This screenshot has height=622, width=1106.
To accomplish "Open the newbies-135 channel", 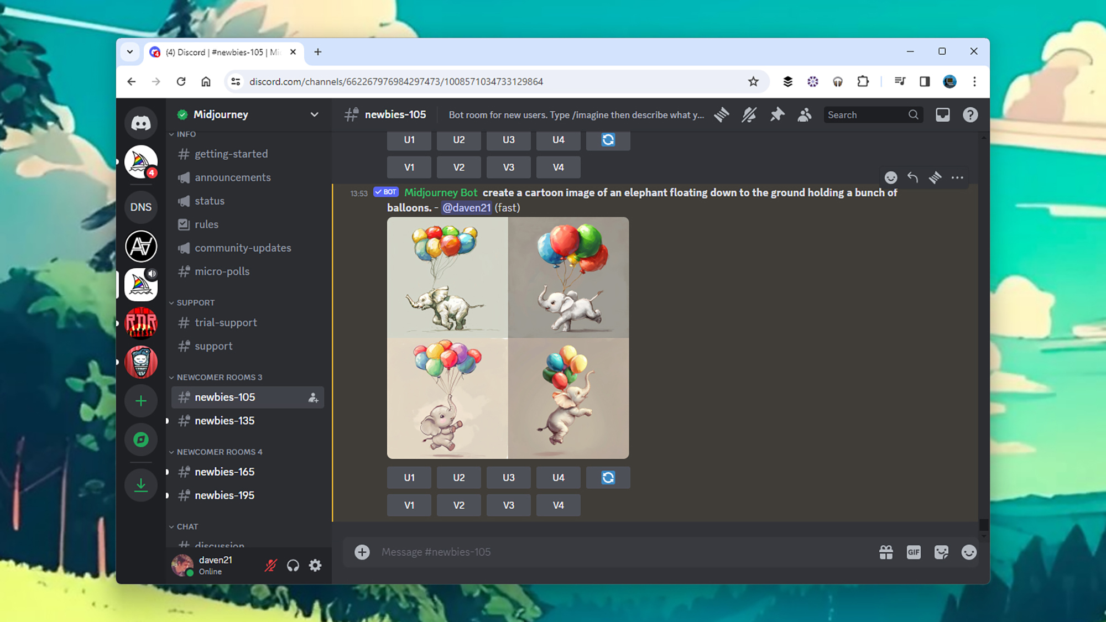I will coord(225,421).
